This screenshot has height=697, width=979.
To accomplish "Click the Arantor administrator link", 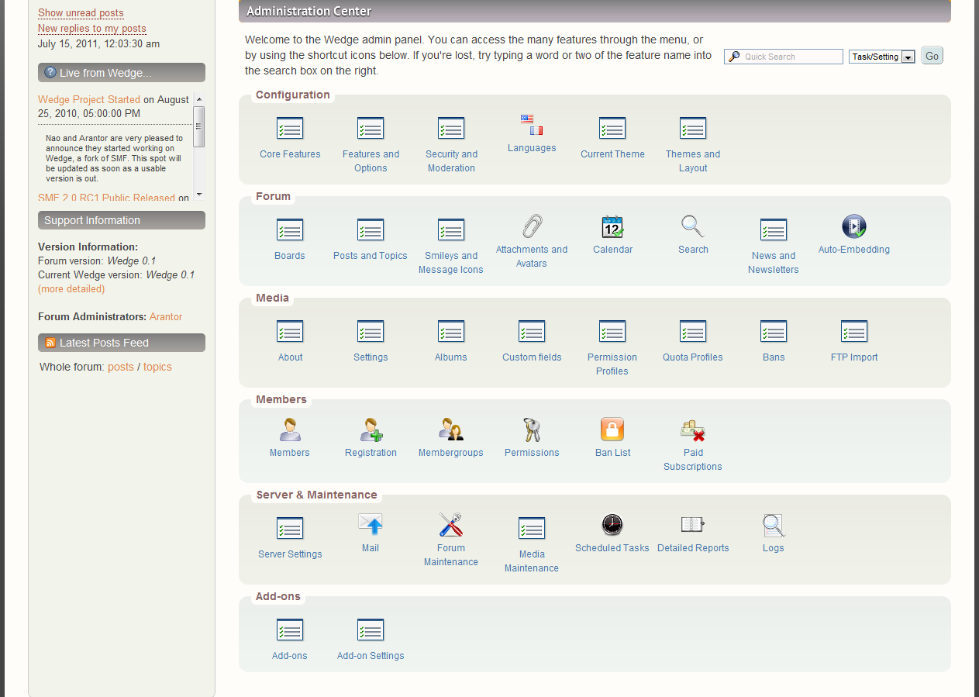I will pos(166,316).
